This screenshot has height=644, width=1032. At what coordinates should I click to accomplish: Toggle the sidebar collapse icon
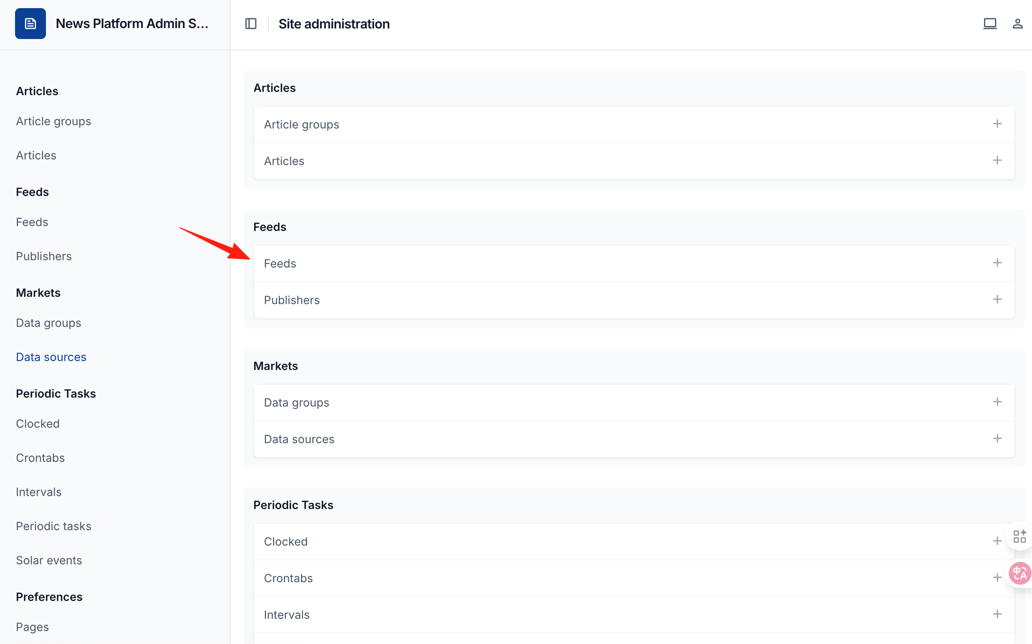(251, 24)
